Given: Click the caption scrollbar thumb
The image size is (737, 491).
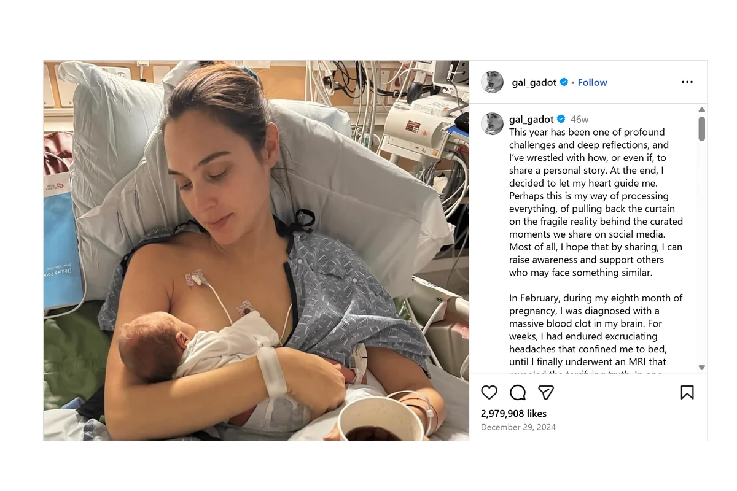Looking at the screenshot, I should pos(702,128).
